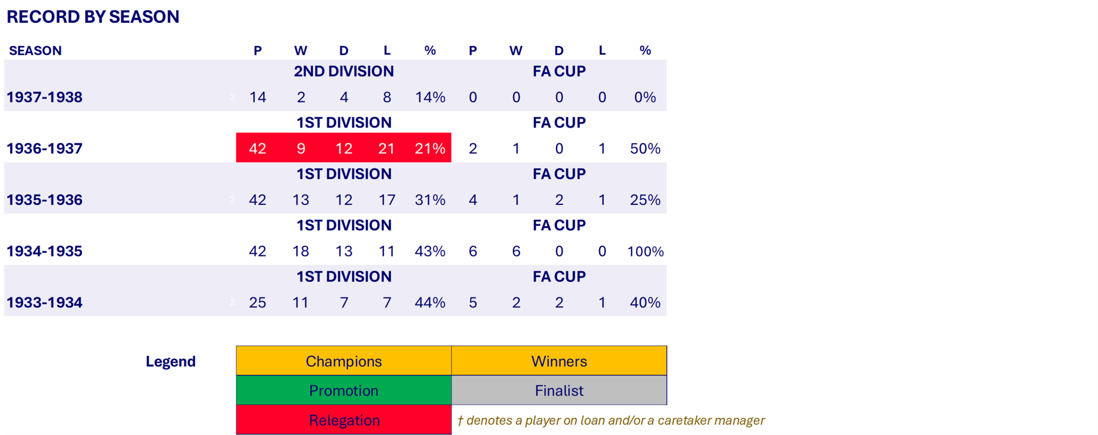The image size is (1098, 435).
Task: Click the caretaker manager footnote text
Action: tap(611, 421)
